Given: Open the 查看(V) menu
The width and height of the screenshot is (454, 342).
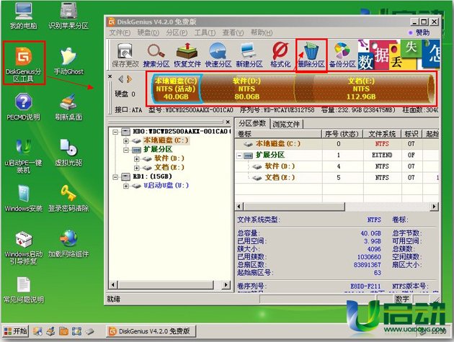Looking at the screenshot, I should tap(233, 32).
